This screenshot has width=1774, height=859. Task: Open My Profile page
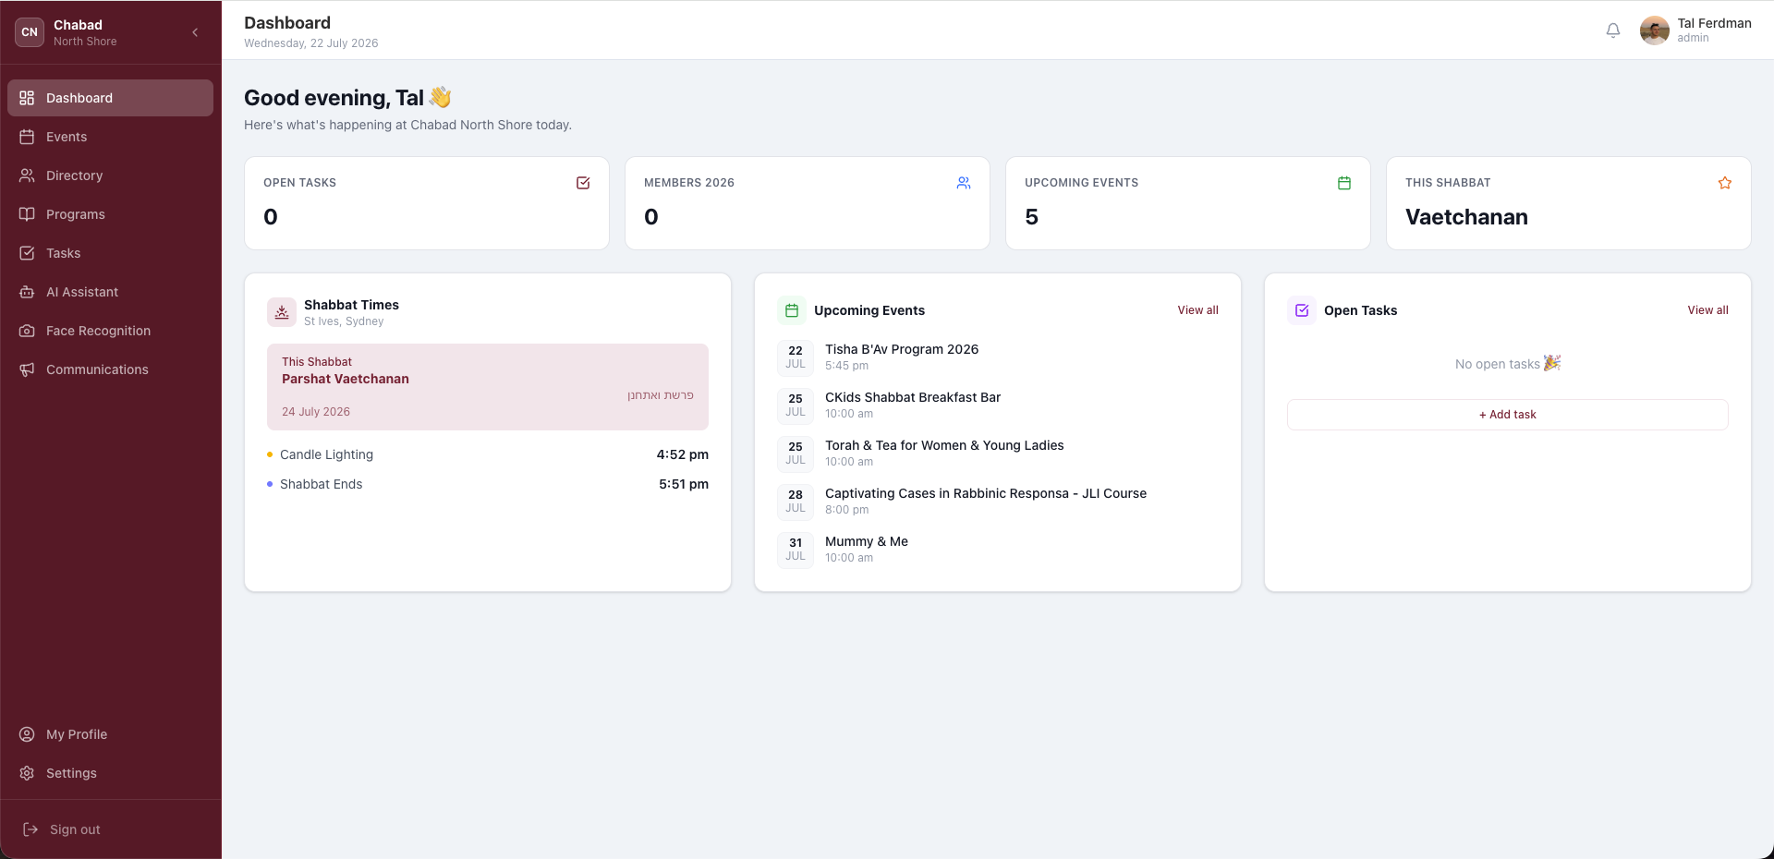pyautogui.click(x=110, y=734)
